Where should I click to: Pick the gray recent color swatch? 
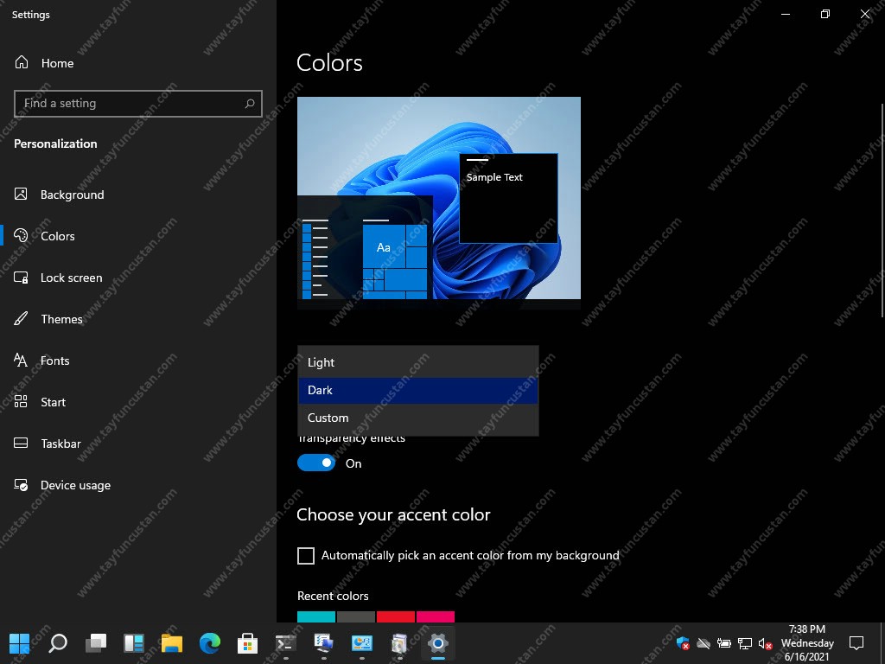pos(356,616)
